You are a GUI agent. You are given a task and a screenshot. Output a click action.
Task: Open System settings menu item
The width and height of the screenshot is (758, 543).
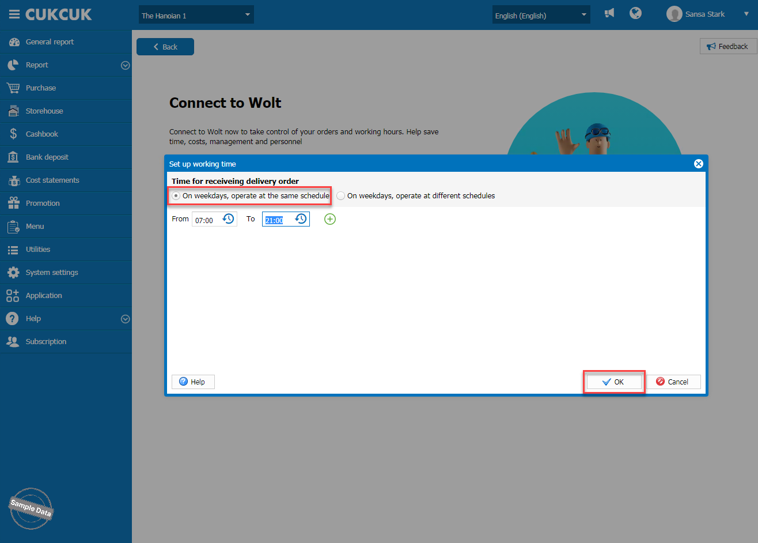click(66, 273)
